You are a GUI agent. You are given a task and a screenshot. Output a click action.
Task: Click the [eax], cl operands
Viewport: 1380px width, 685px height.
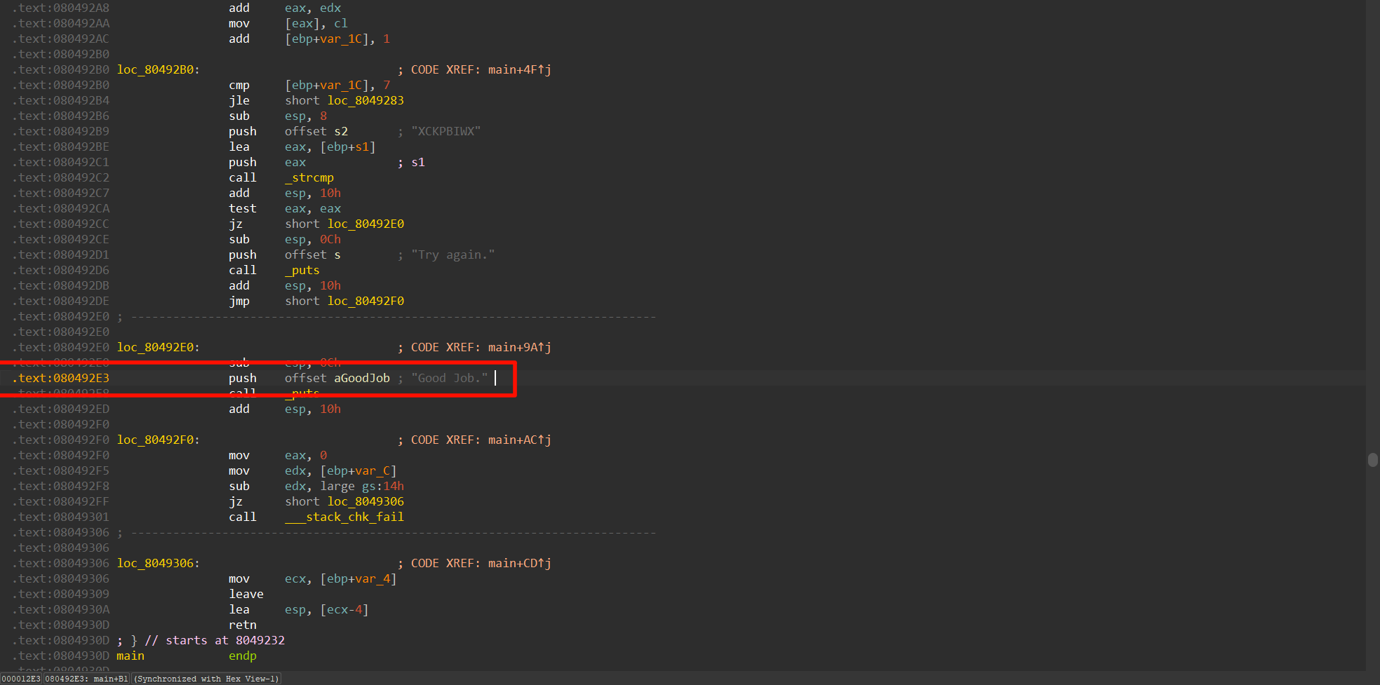(x=316, y=23)
